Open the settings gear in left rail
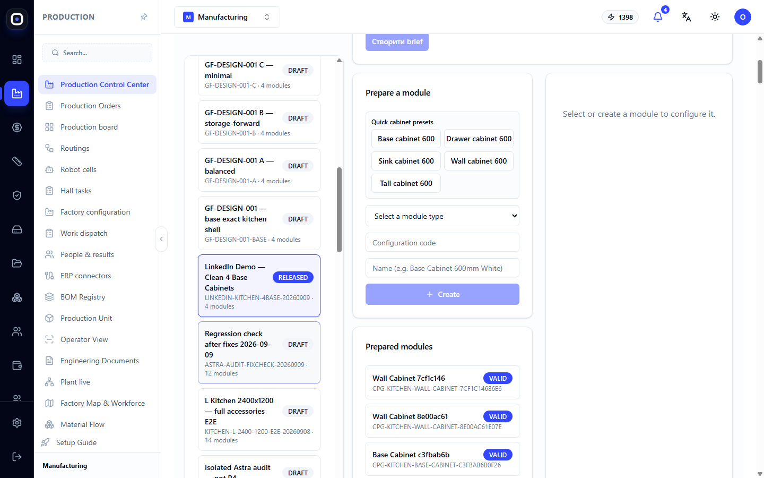 coord(17,423)
